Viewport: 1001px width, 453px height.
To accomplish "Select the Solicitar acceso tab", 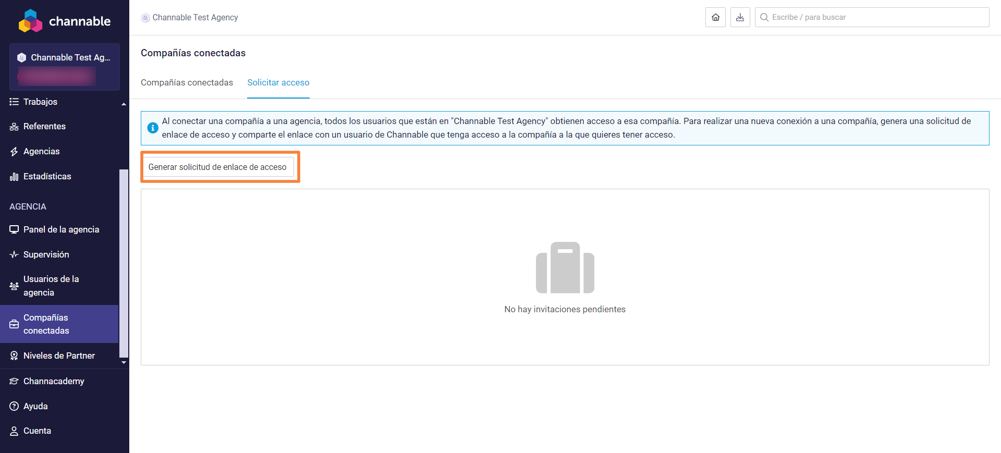I will click(x=278, y=82).
